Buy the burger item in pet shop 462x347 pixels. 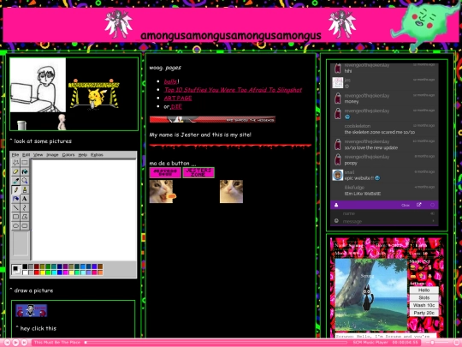(412, 267)
